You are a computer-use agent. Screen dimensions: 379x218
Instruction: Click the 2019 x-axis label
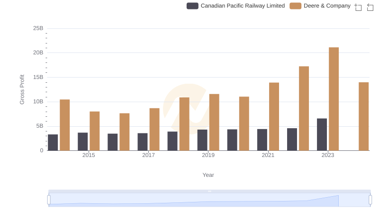(x=208, y=155)
